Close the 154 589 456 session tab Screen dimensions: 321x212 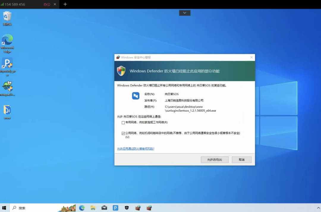click(55, 4)
